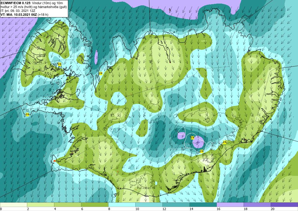Click the 0–2 m/s palest legend swatch

click(13, 204)
